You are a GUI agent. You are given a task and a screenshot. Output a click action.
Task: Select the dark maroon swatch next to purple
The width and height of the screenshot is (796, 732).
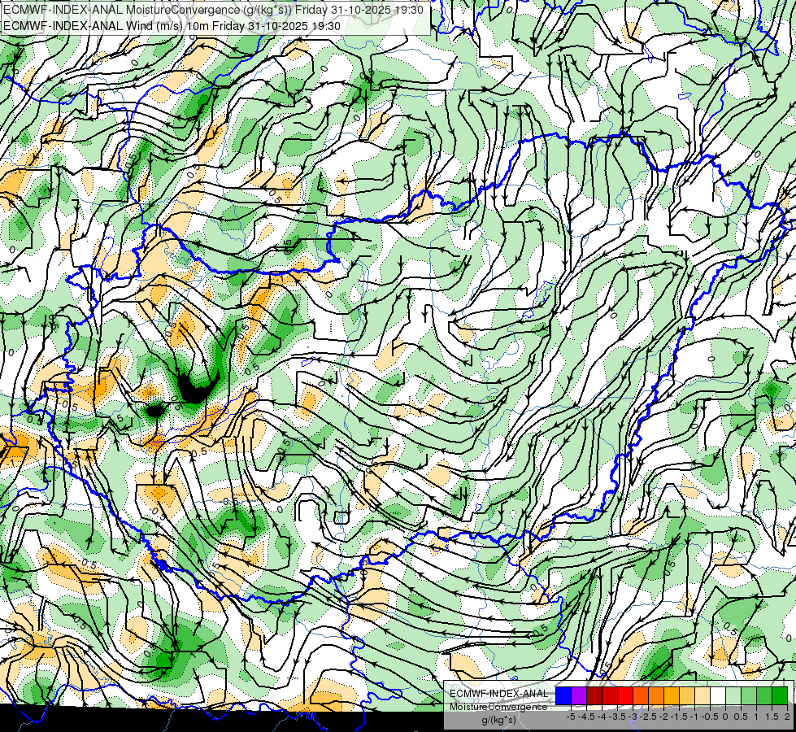(594, 696)
